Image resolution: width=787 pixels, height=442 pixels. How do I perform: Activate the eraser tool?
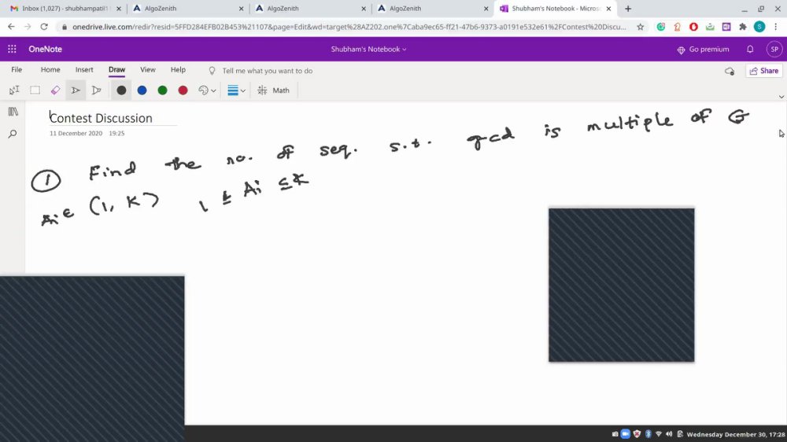(x=55, y=90)
